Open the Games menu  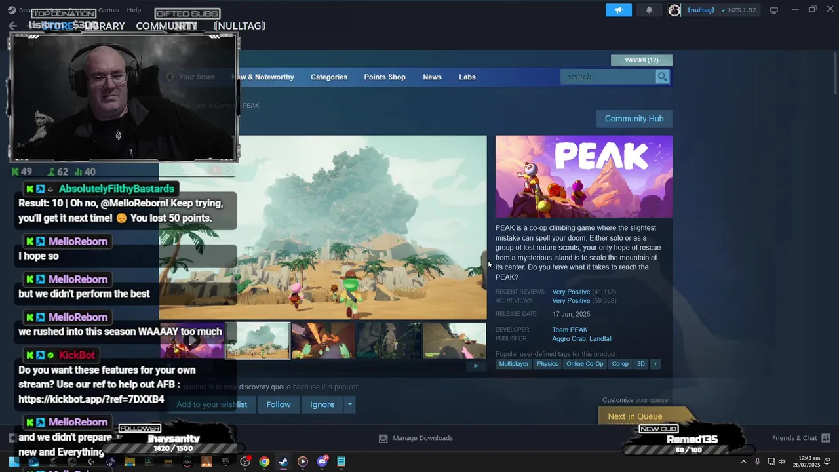point(109,10)
